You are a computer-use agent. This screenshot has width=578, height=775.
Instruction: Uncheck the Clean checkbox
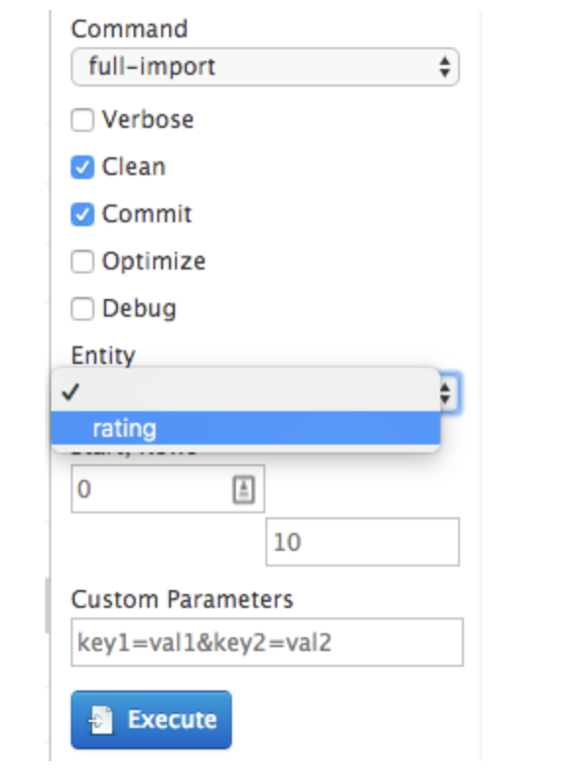coord(83,167)
